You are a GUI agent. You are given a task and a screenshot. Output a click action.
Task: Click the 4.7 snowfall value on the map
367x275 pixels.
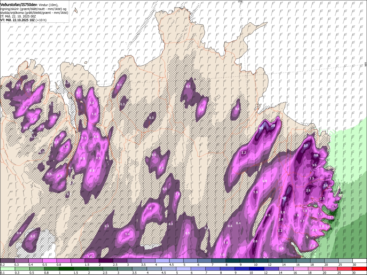(284, 198)
